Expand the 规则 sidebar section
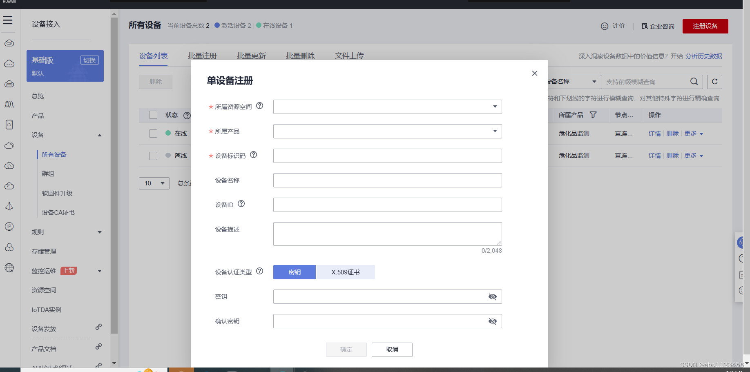The height and width of the screenshot is (372, 750). click(99, 232)
